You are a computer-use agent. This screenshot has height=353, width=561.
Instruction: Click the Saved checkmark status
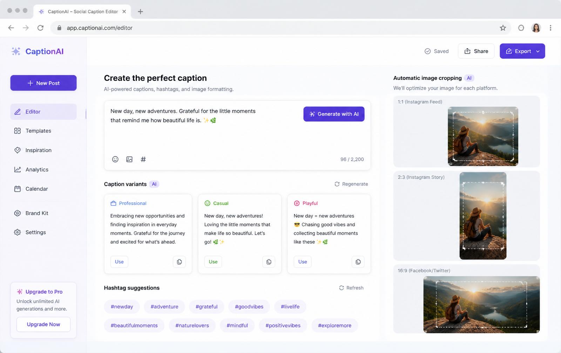point(437,51)
